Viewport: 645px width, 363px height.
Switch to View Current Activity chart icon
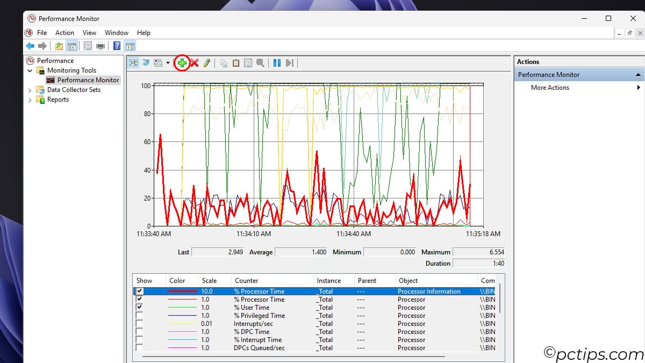point(133,63)
